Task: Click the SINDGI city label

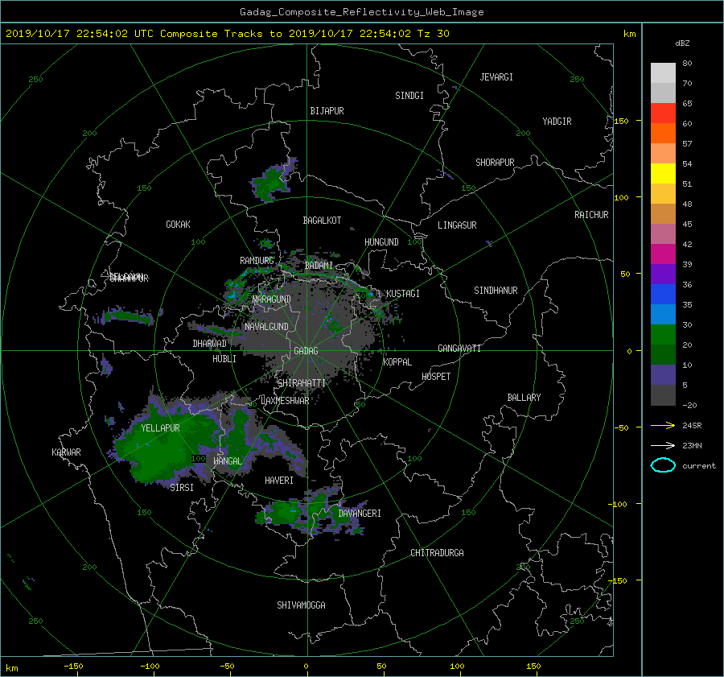Action: [x=409, y=96]
